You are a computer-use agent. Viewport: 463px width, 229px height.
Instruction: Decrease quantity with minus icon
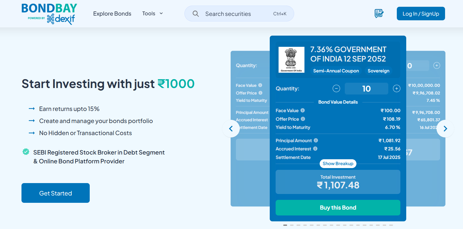pyautogui.click(x=336, y=89)
